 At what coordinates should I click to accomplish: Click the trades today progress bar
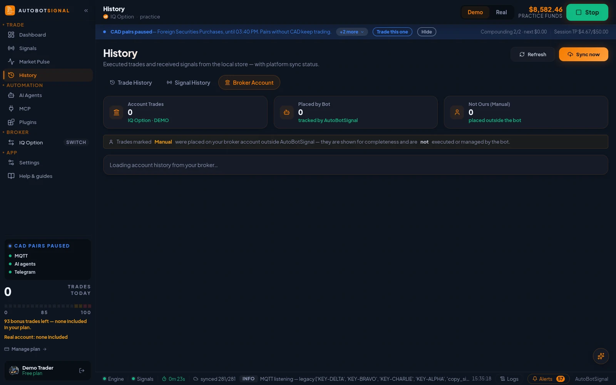48,306
